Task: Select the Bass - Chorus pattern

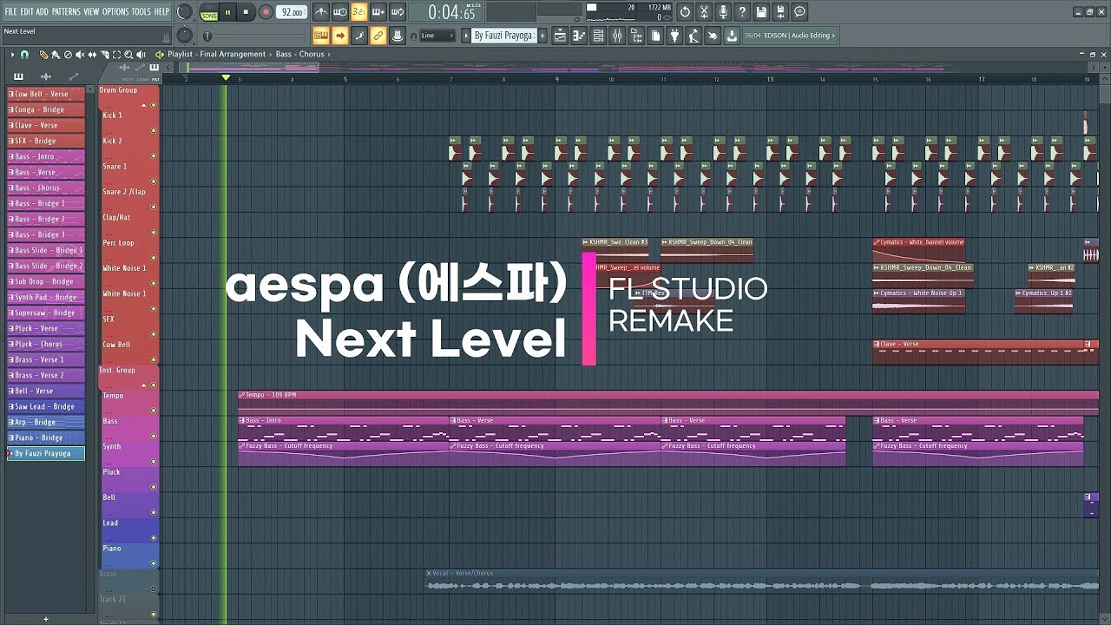Action: click(x=46, y=187)
